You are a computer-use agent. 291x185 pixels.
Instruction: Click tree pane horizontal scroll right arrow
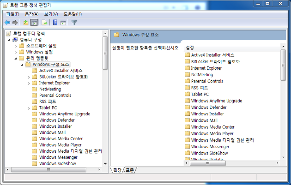point(99,169)
